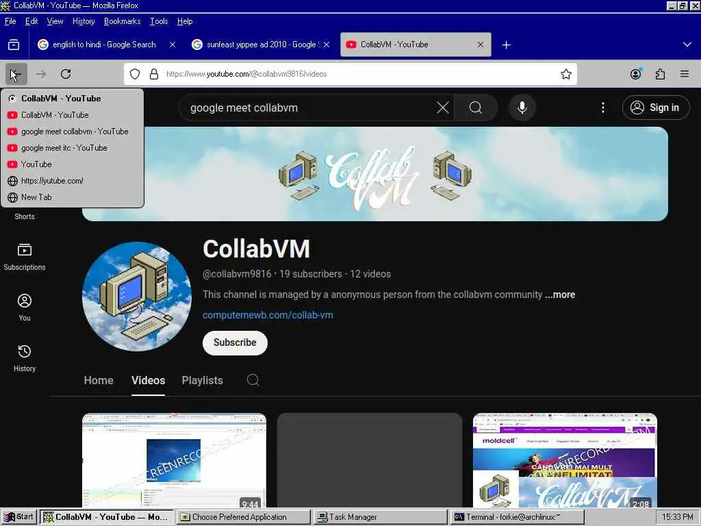Search within channel using magnifier icon

click(x=253, y=380)
